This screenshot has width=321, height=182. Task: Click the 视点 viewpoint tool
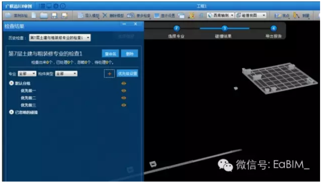tap(282, 16)
